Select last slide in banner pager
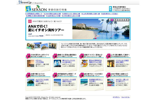 [128, 20]
